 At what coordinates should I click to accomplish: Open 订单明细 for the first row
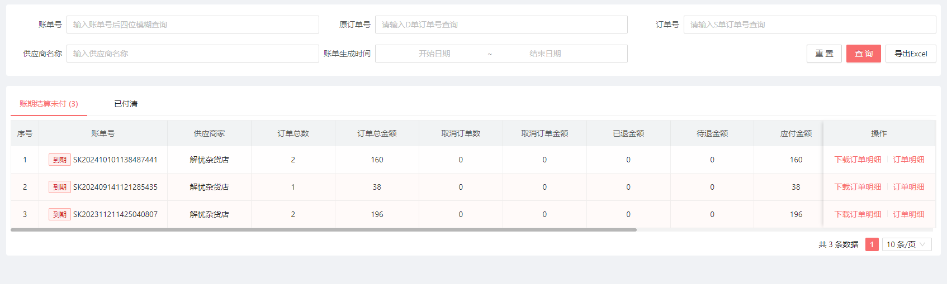pos(908,160)
